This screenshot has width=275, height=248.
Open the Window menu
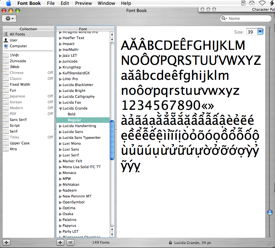pyautogui.click(x=106, y=3)
